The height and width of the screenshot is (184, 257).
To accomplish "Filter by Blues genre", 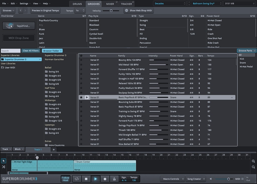I will point(42,30).
